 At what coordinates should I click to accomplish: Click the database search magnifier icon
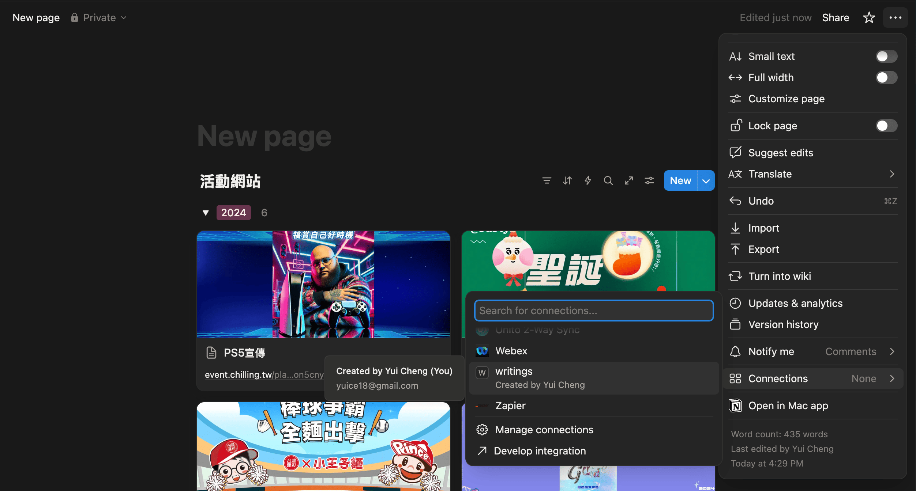click(608, 180)
